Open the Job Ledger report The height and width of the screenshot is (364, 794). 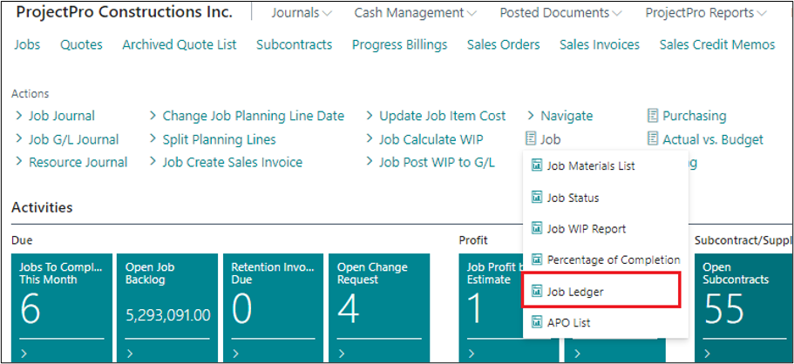(574, 292)
